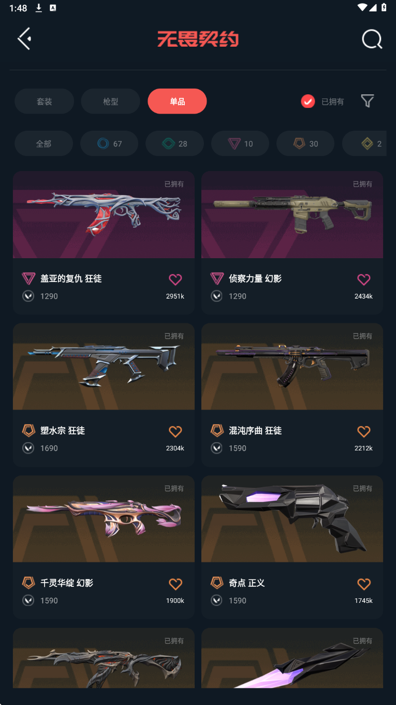Toggle the 已拥有 owned checkbox
Screen dimensions: 396x705
(x=308, y=101)
